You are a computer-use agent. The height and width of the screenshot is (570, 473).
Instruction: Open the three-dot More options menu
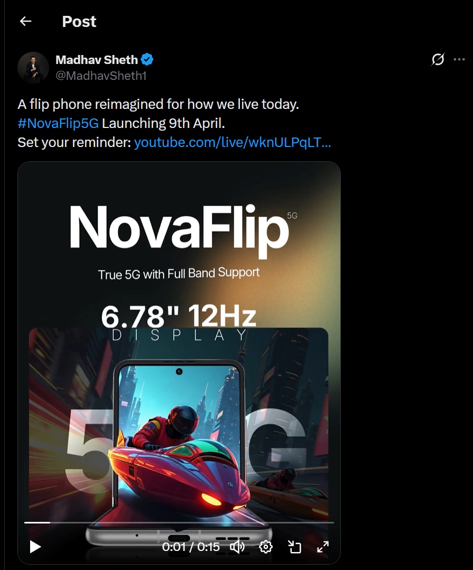click(x=459, y=59)
